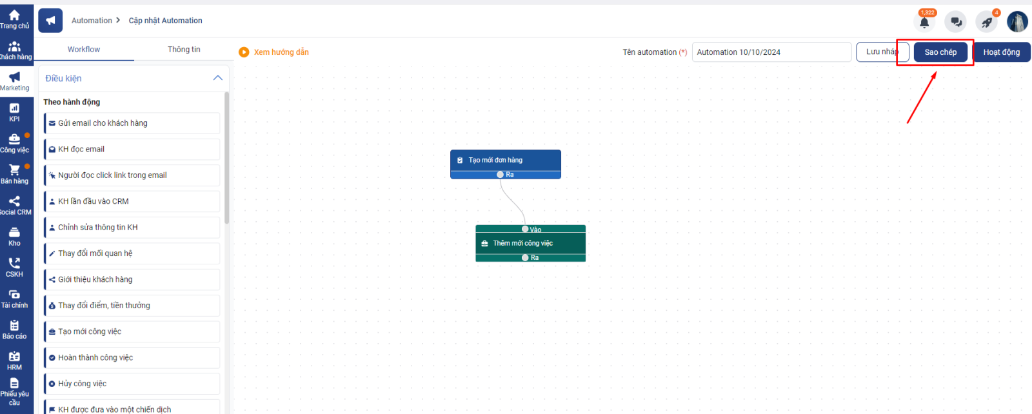The width and height of the screenshot is (1032, 414).
Task: Go to Trang chủ home icon
Action: tap(14, 19)
